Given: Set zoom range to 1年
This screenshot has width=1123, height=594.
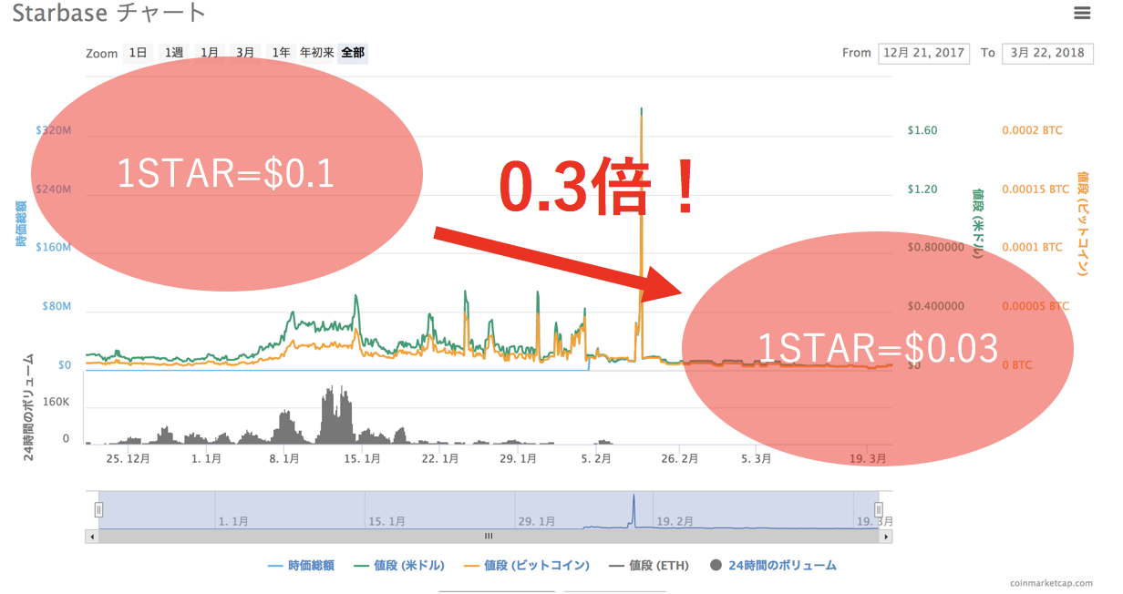Looking at the screenshot, I should coord(281,53).
